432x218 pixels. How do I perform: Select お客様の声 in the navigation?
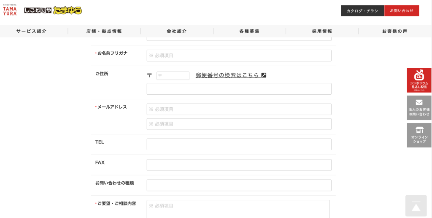coord(394,31)
